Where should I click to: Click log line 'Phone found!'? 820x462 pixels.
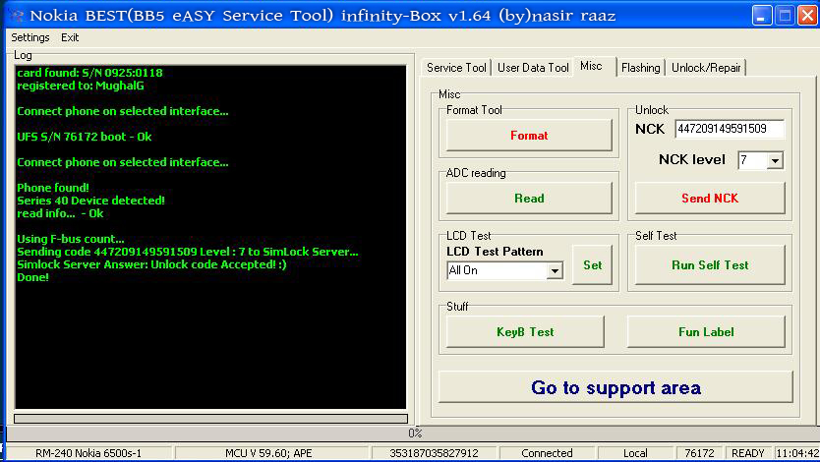[x=53, y=188]
